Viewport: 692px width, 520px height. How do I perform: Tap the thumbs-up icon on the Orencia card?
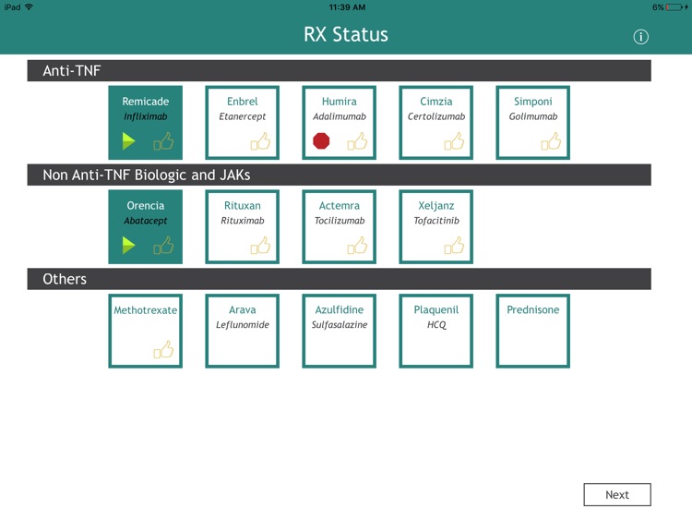(163, 245)
